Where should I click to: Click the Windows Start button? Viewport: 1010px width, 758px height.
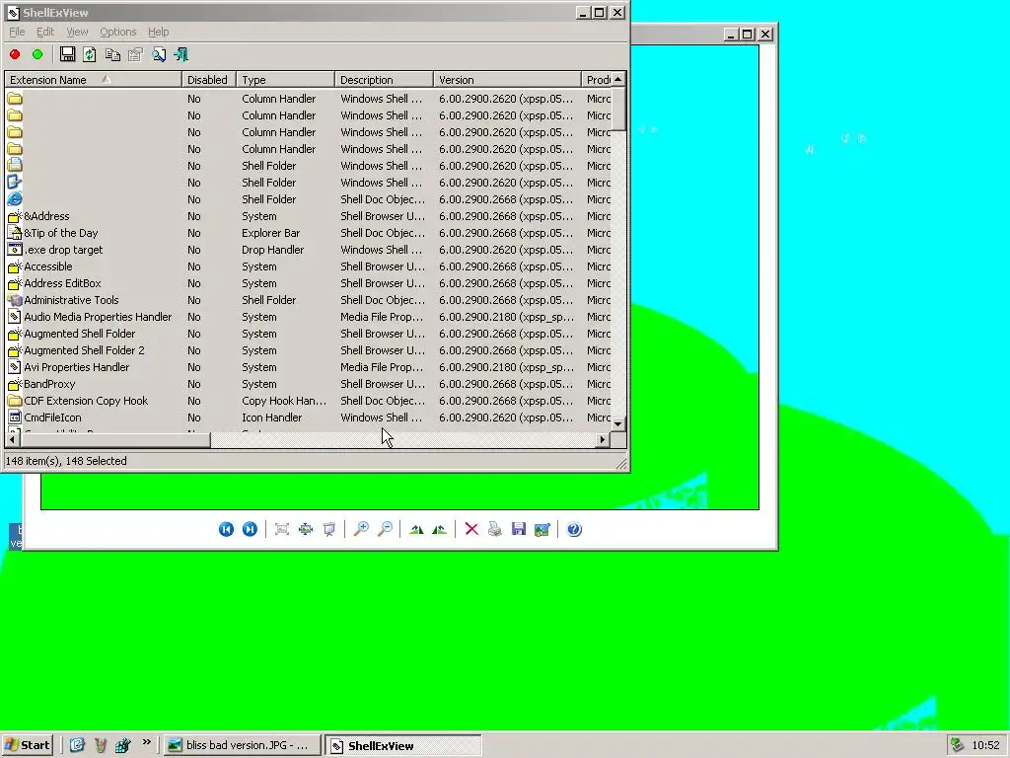pos(28,745)
